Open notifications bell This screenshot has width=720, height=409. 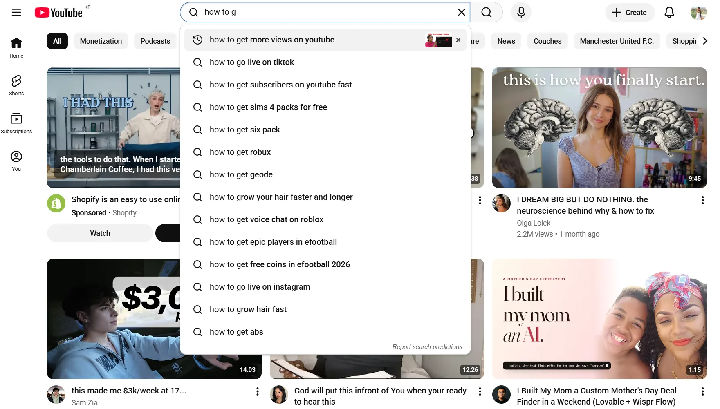pyautogui.click(x=669, y=13)
